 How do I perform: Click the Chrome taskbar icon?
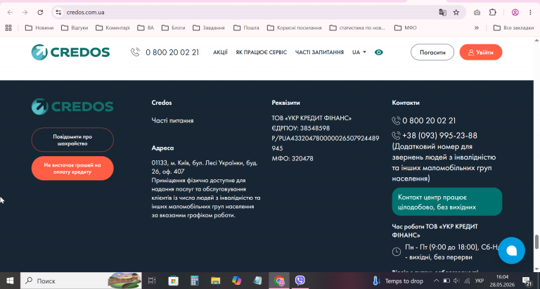(x=279, y=281)
